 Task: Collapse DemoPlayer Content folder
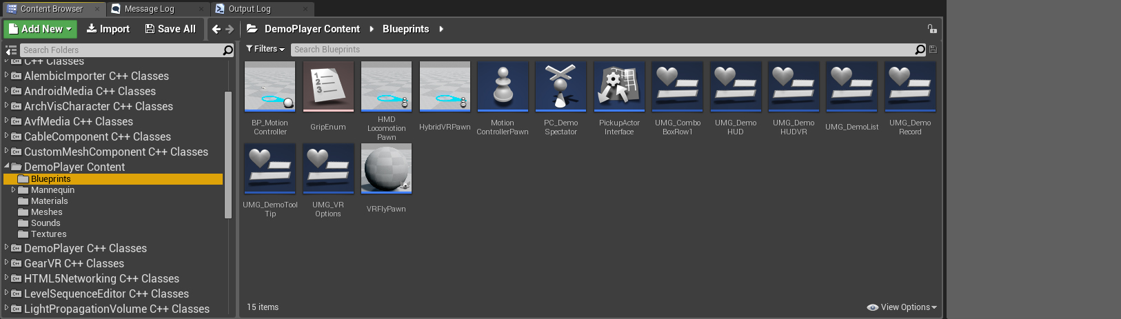pos(6,166)
